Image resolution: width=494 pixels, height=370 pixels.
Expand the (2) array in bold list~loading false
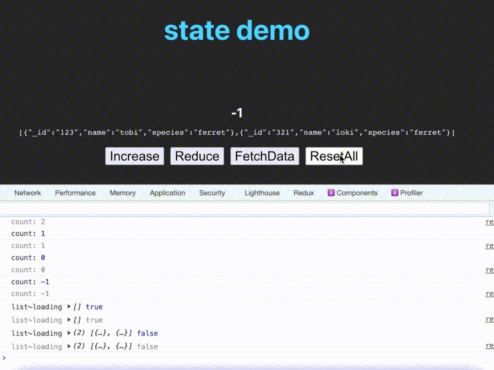coord(69,333)
